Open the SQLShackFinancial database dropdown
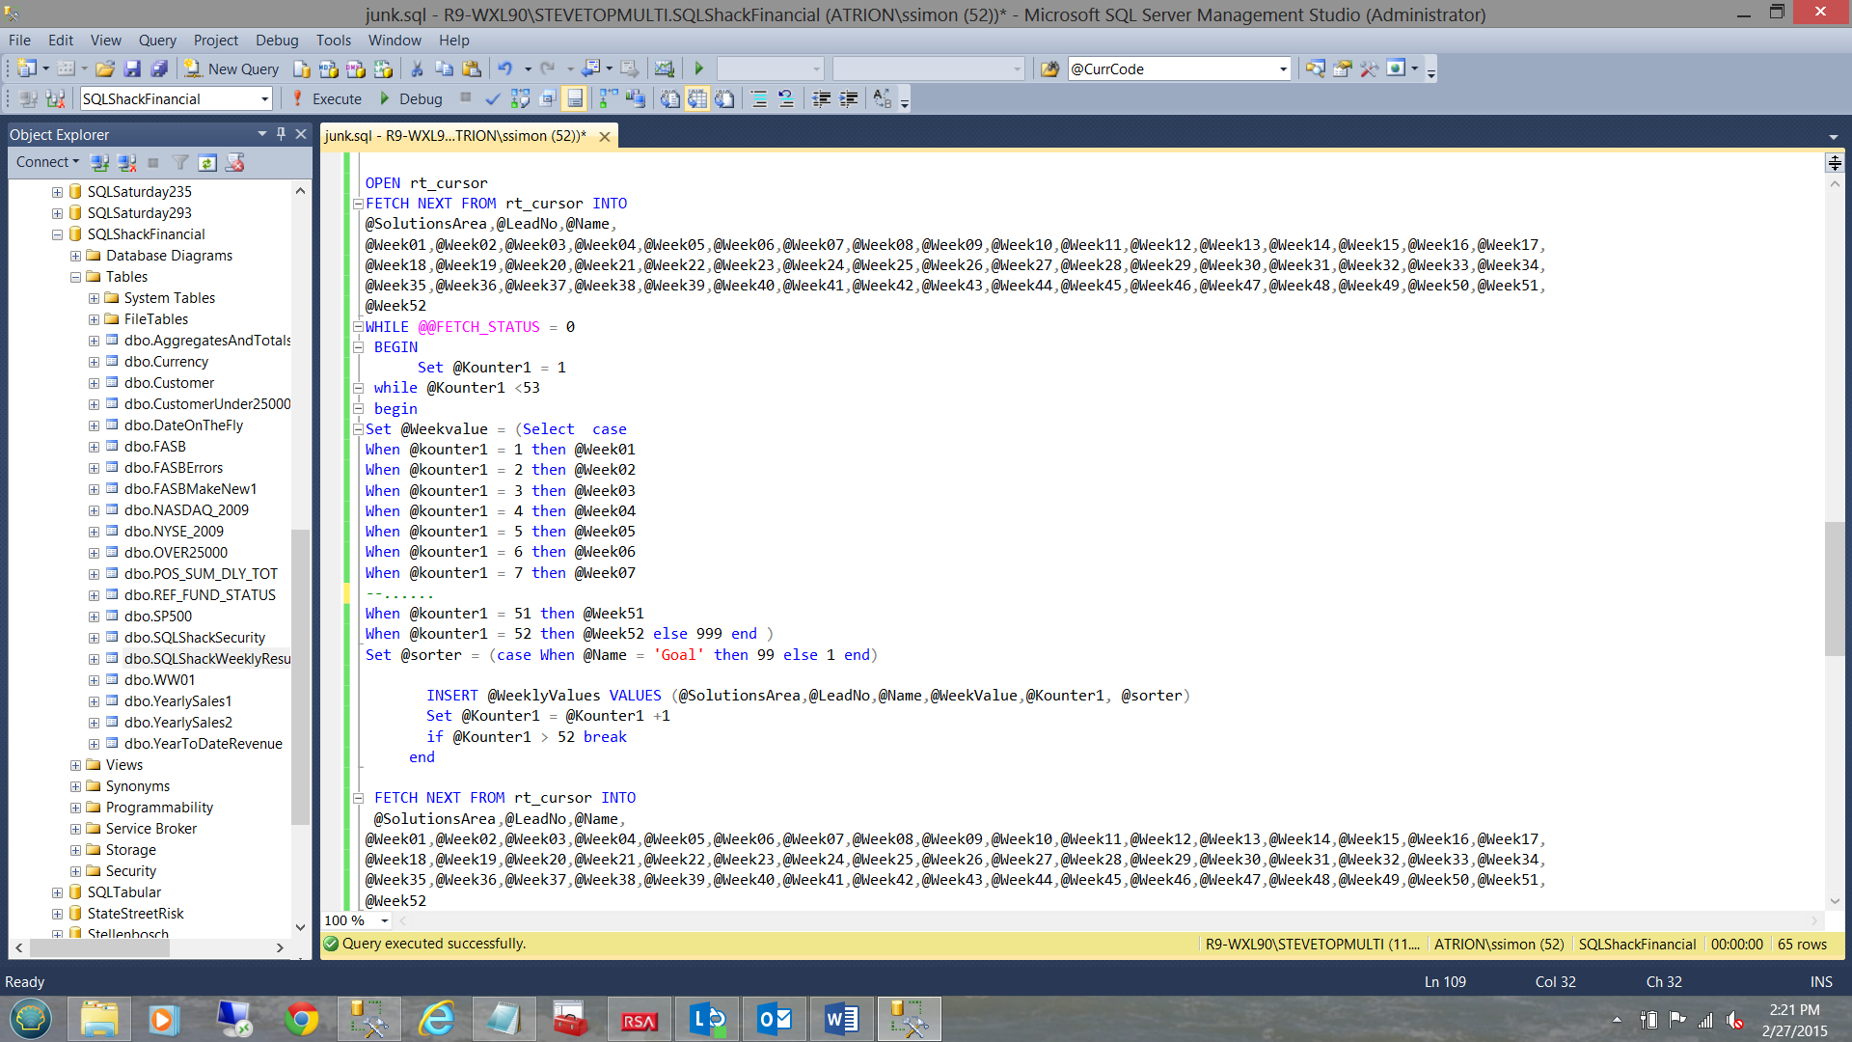Screen dimensions: 1852x1042 (x=264, y=99)
